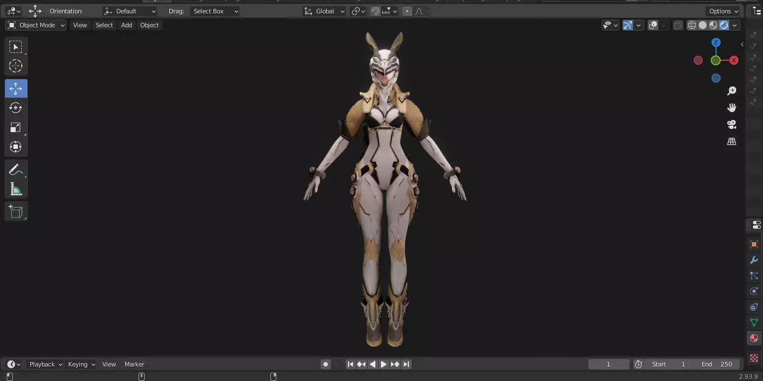This screenshot has width=763, height=381.
Task: Click the Outliner editor type icon
Action: pyautogui.click(x=756, y=11)
